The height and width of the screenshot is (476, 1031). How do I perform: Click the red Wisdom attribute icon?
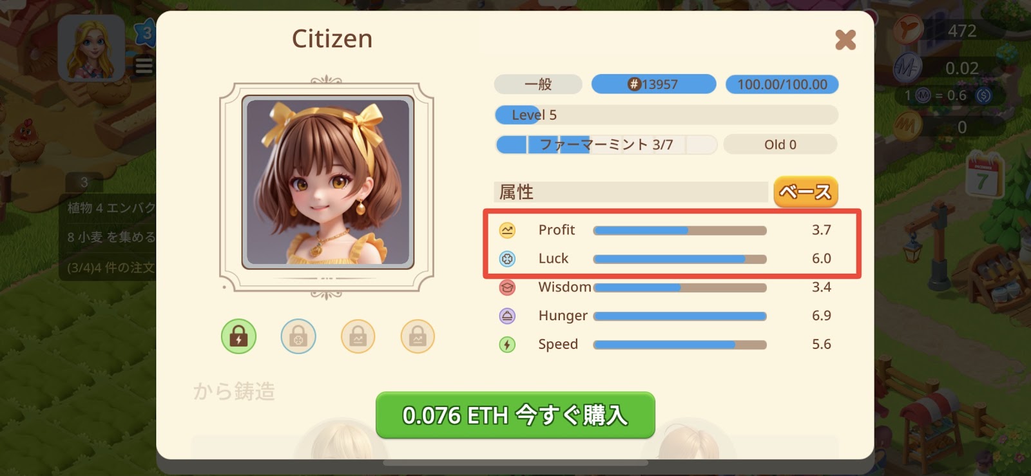pos(507,287)
